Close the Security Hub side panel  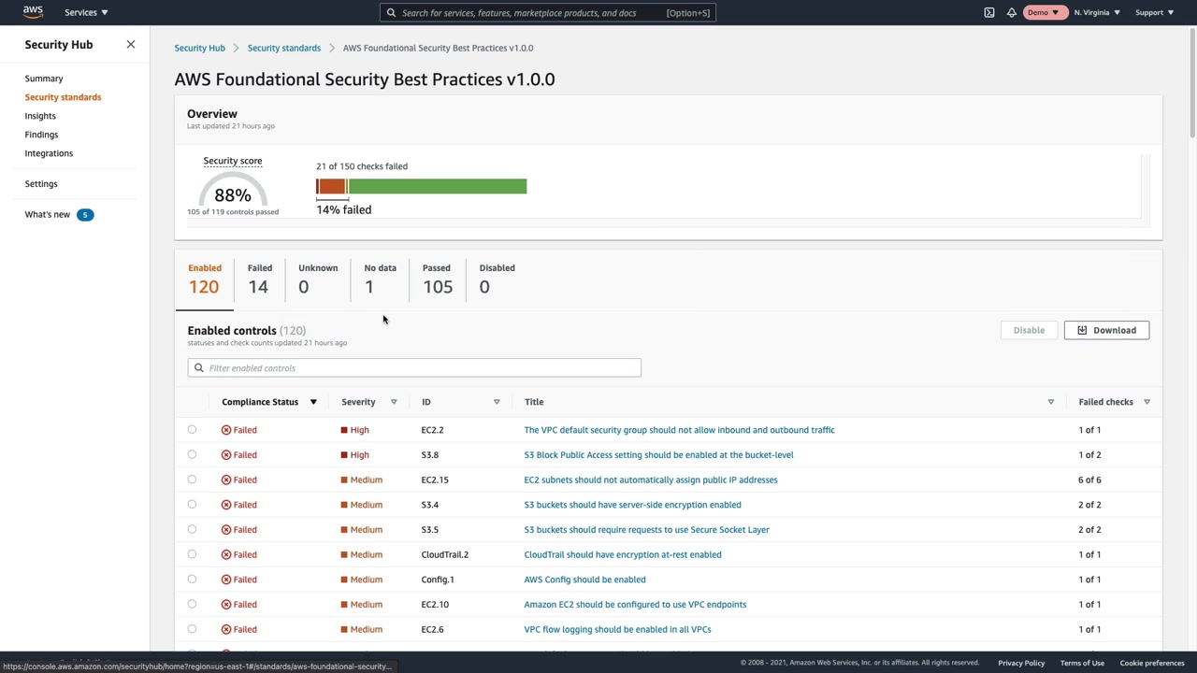(131, 44)
